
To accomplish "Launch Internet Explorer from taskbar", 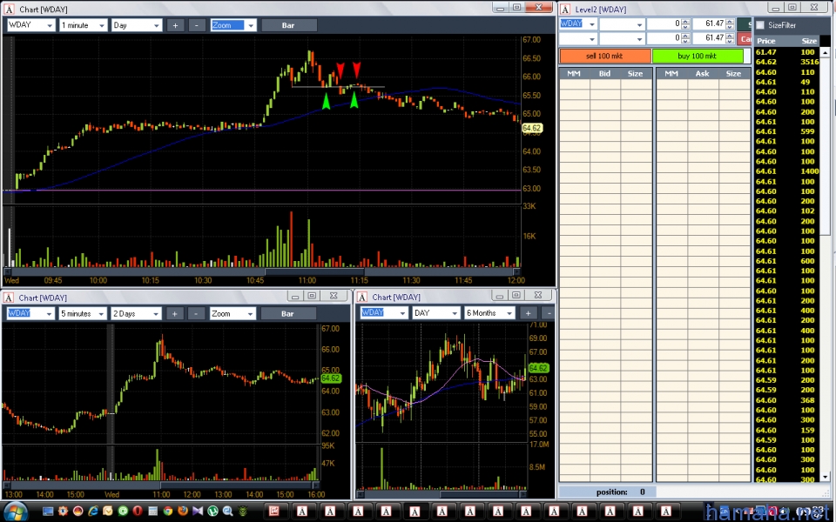I will click(93, 512).
